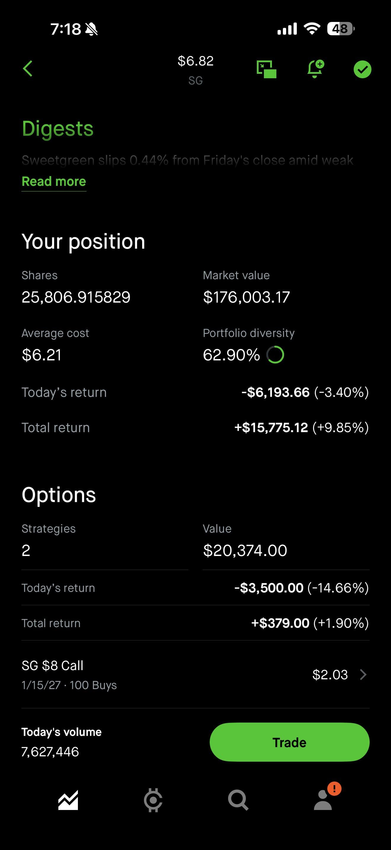Toggle Today's return display for shares

click(x=305, y=392)
